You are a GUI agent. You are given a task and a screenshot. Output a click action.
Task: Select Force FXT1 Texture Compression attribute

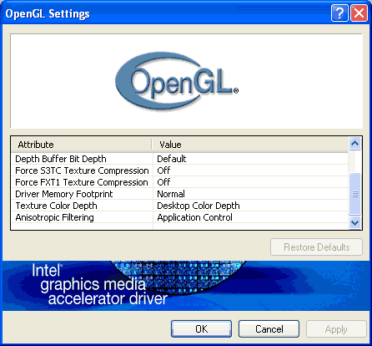click(82, 182)
